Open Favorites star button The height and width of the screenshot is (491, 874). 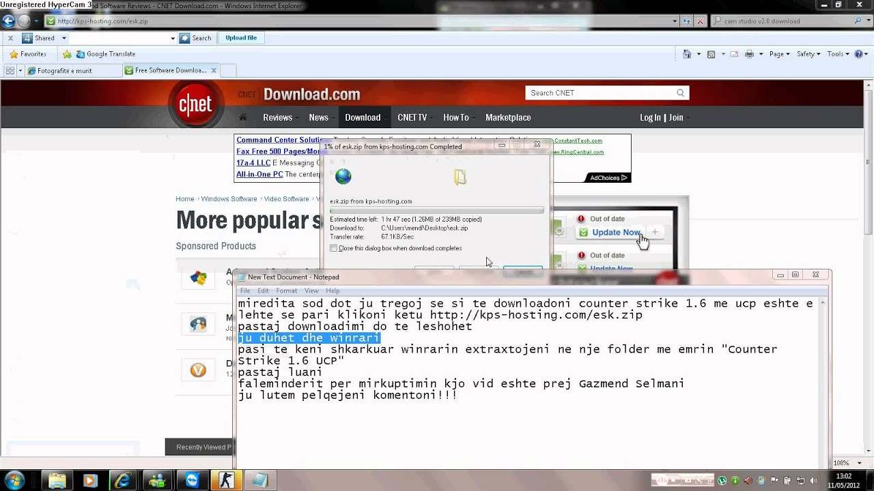(28, 54)
